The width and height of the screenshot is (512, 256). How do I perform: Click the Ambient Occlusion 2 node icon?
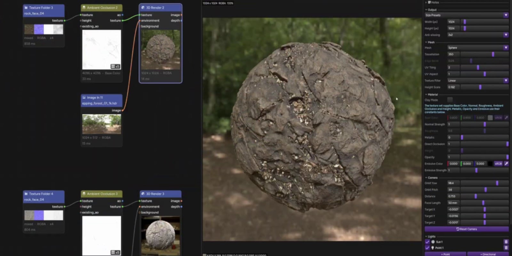(84, 7)
